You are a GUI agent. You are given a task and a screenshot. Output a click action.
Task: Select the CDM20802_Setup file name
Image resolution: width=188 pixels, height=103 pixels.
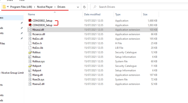pyautogui.click(x=42, y=21)
